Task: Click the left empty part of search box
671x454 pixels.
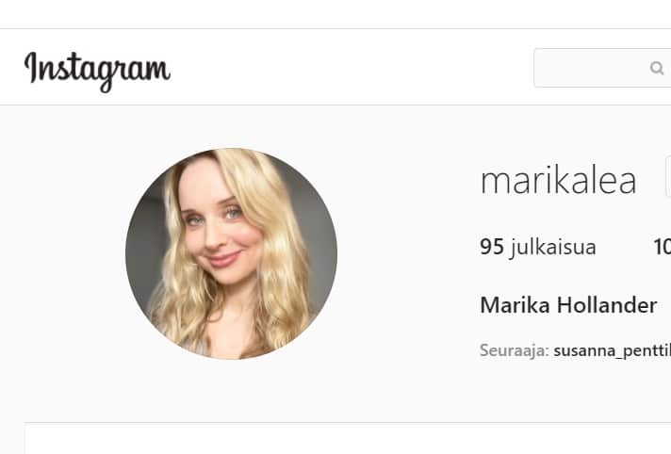Action: [x=591, y=68]
